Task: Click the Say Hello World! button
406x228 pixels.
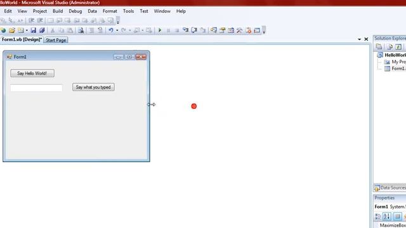Action: pyautogui.click(x=32, y=73)
